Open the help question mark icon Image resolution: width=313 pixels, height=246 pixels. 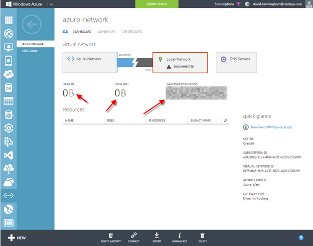click(301, 237)
